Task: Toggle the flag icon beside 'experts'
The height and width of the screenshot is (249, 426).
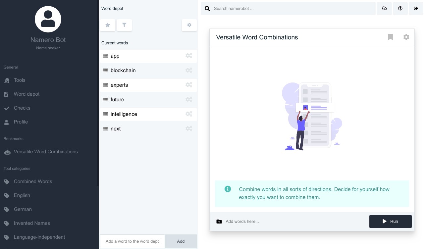Action: point(105,85)
